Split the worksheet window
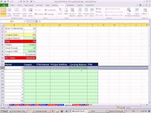This screenshot has width=151, height=113. click(98, 9)
